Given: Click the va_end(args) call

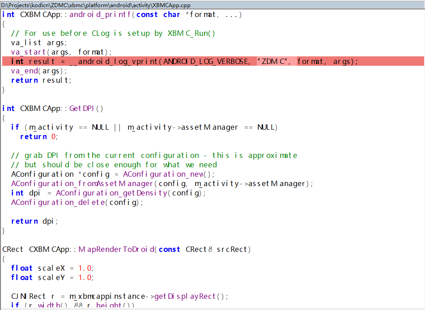Looking at the screenshot, I should [x=25, y=71].
